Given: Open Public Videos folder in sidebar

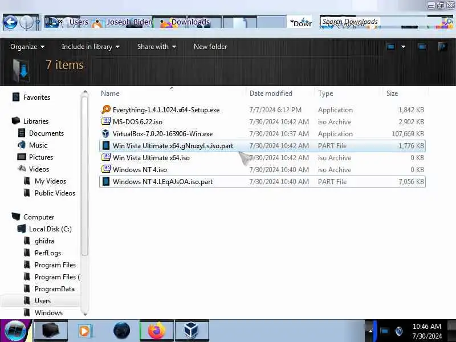Looking at the screenshot, I should 55,193.
